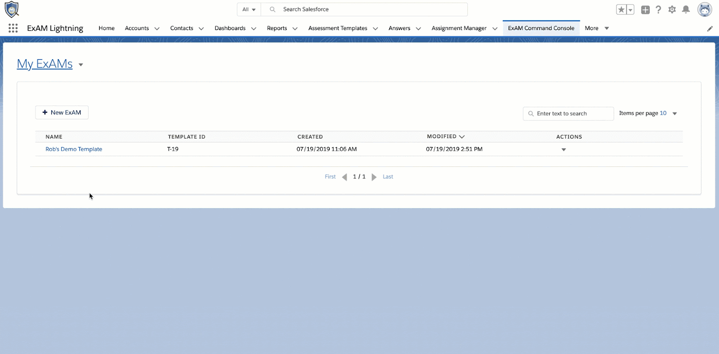Open the Contacts tab

182,28
